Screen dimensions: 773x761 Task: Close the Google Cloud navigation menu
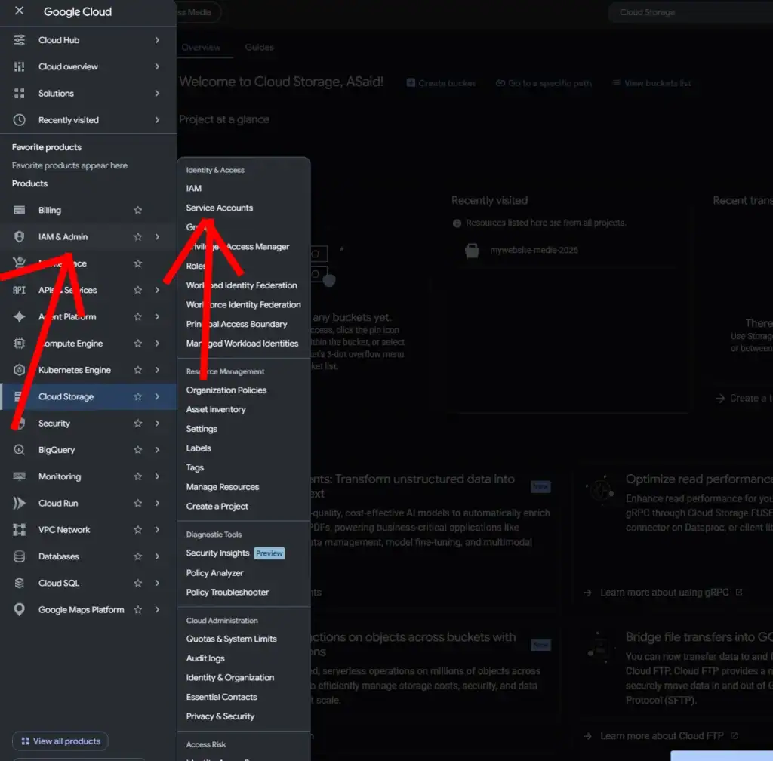click(x=19, y=11)
